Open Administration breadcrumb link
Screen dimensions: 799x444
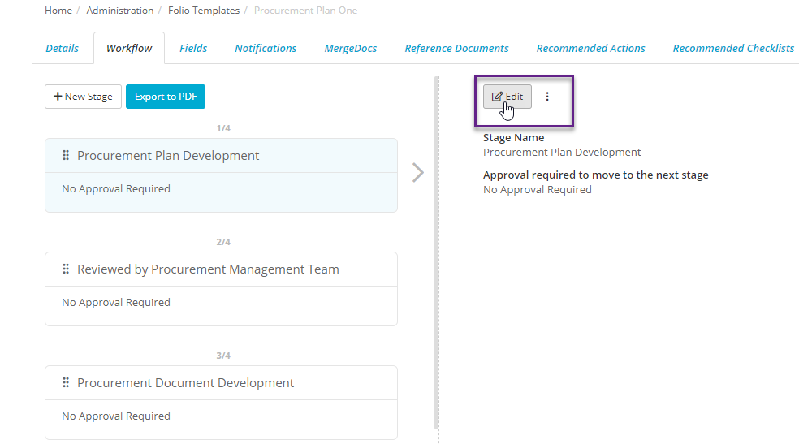[119, 11]
